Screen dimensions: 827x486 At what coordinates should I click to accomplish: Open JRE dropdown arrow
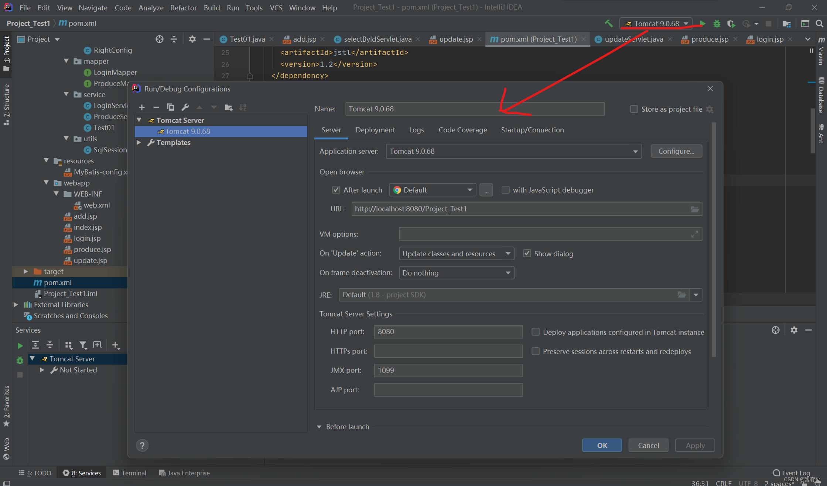696,295
